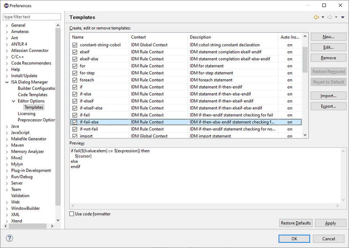Image resolution: width=349 pixels, height=248 pixels.
Task: Select the if-elseif-else template row
Action: click(x=91, y=108)
